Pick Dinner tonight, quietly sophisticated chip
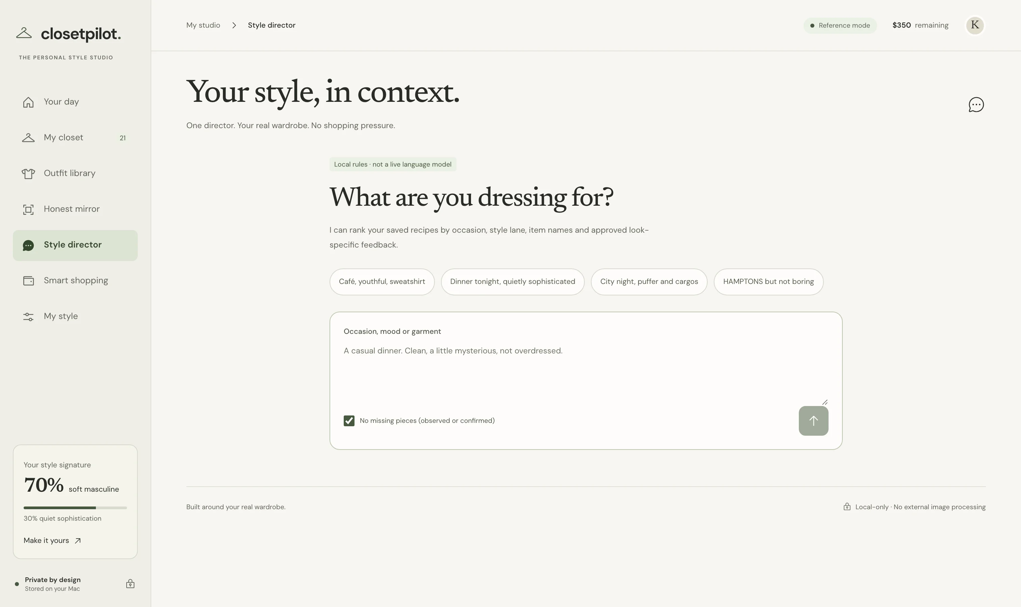The width and height of the screenshot is (1021, 607). (x=512, y=282)
